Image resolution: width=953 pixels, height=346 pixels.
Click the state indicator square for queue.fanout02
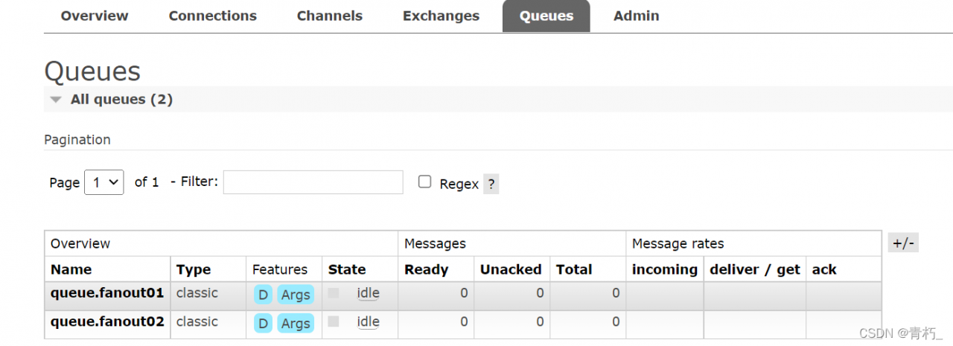click(334, 321)
